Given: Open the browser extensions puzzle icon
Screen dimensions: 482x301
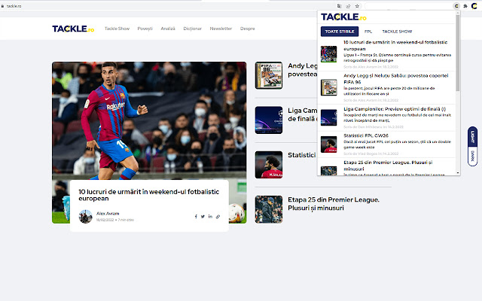Looking at the screenshot, I should (x=465, y=6).
